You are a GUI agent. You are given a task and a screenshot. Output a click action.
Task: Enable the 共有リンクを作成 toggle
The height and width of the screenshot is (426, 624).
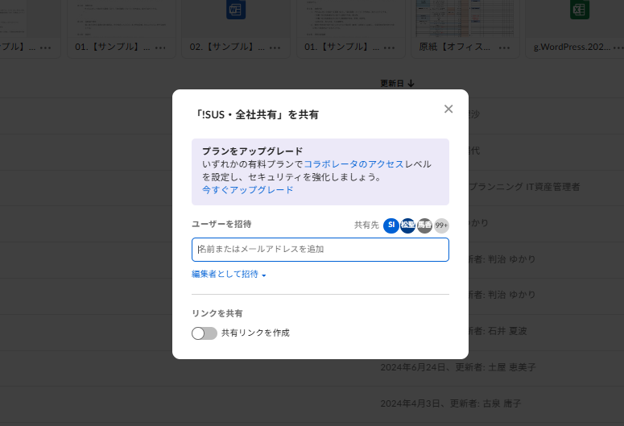[x=205, y=333]
